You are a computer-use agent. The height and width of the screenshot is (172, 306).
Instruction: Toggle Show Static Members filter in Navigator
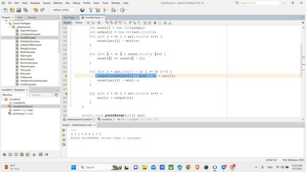(x=16, y=154)
